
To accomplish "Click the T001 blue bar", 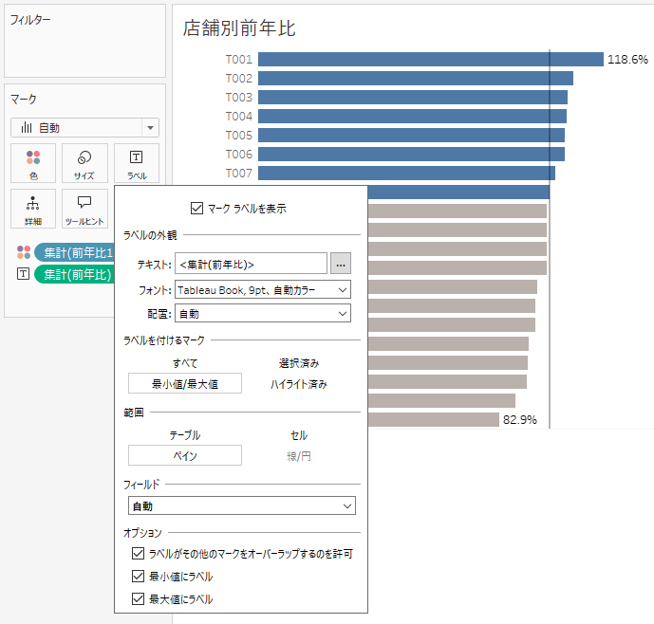I will (431, 59).
